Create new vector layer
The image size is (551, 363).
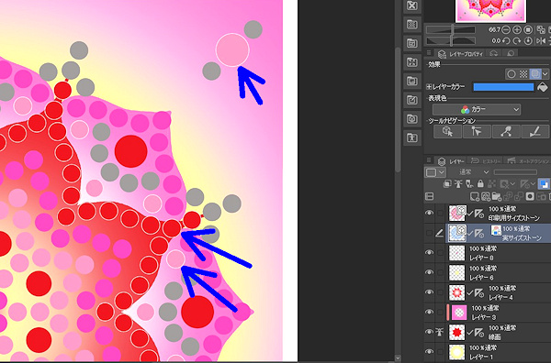click(x=486, y=197)
